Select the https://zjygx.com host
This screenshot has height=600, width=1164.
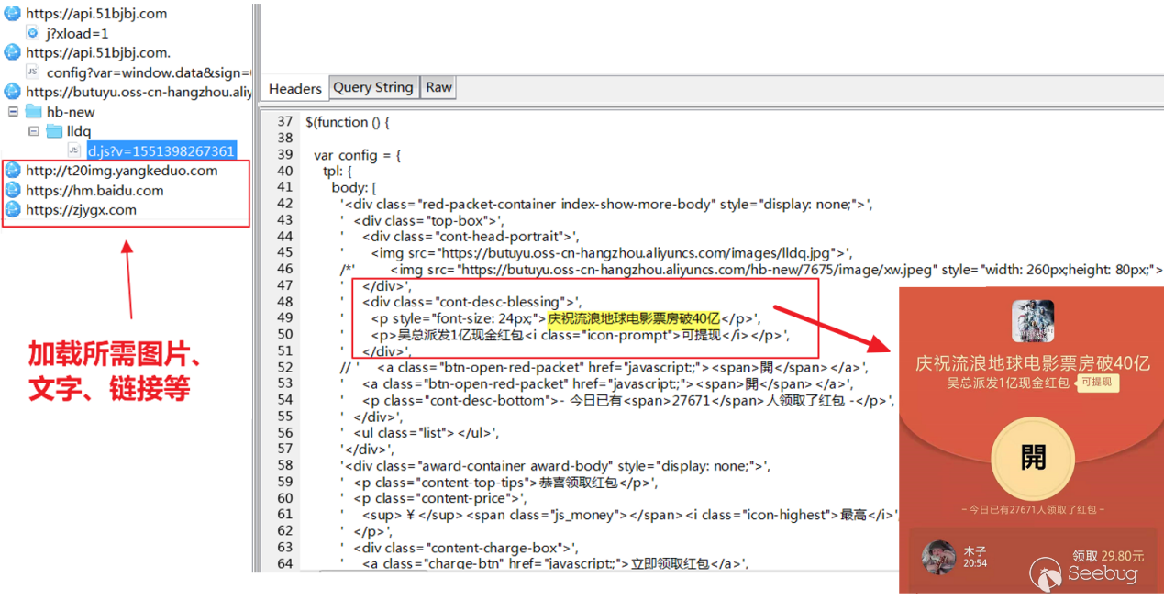82,210
